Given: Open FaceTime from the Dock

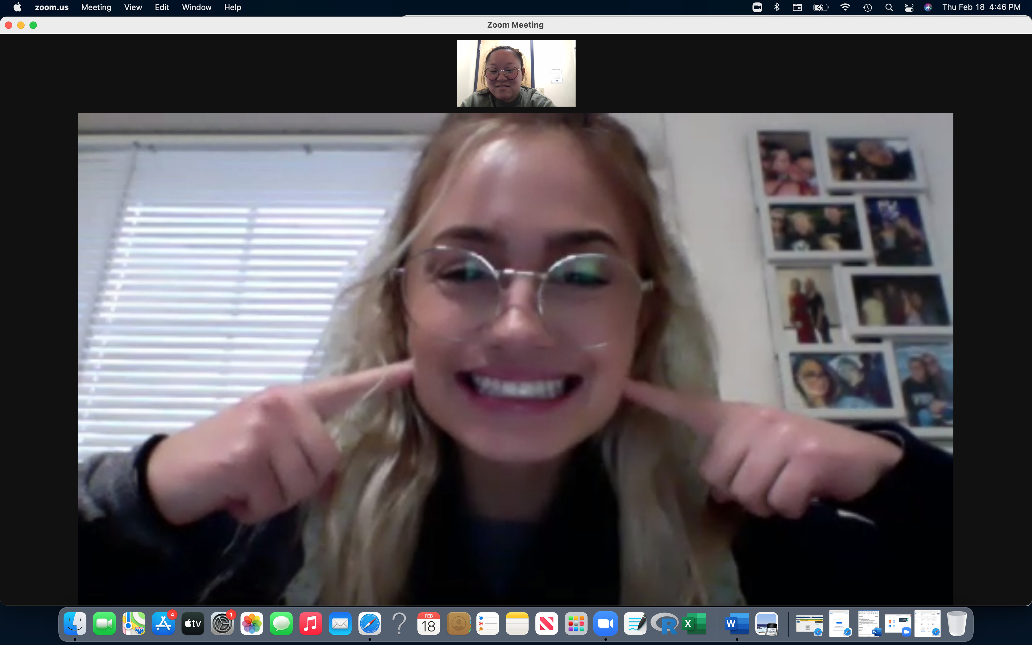Looking at the screenshot, I should pos(104,624).
